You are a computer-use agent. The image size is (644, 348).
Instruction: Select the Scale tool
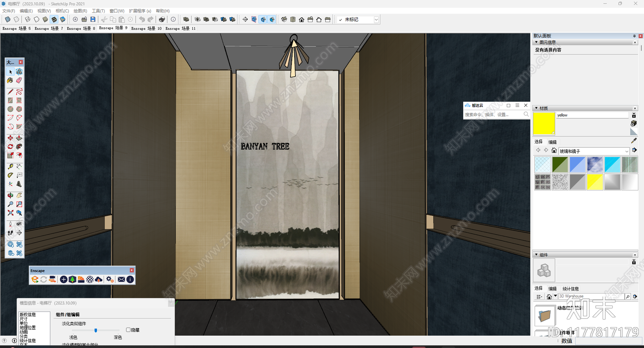10,155
